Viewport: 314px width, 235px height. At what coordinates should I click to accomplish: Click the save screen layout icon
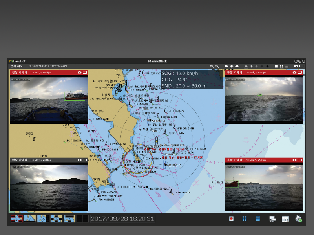272,219
